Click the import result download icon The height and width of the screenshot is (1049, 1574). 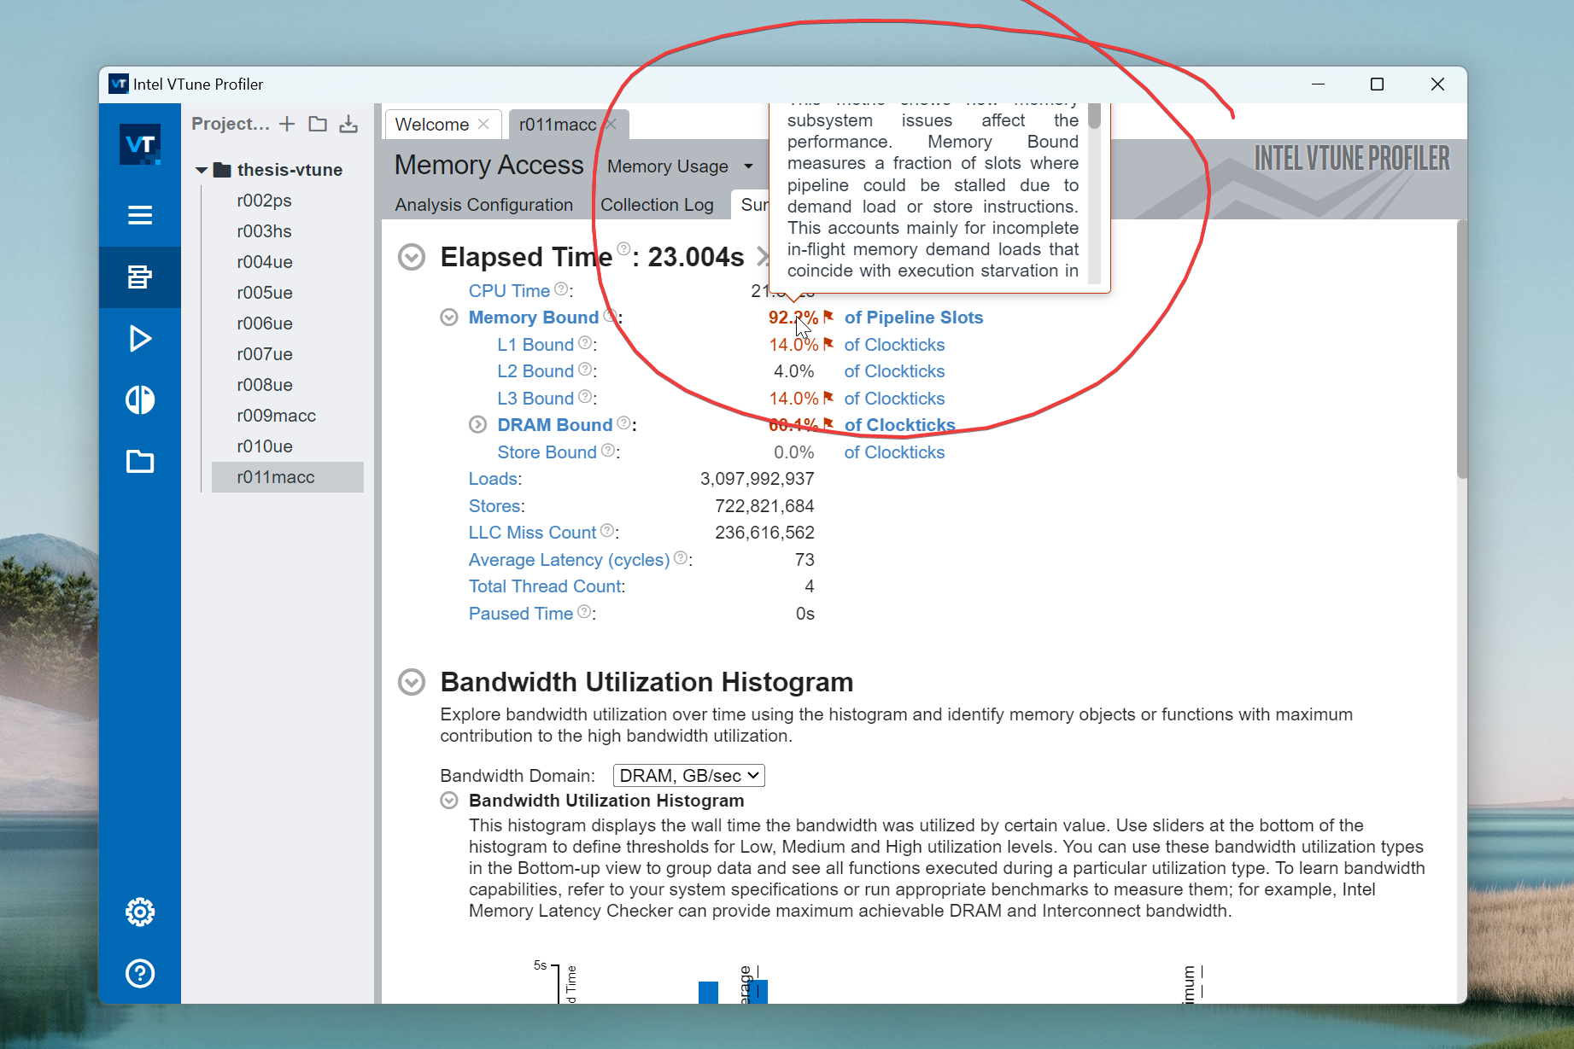tap(348, 124)
